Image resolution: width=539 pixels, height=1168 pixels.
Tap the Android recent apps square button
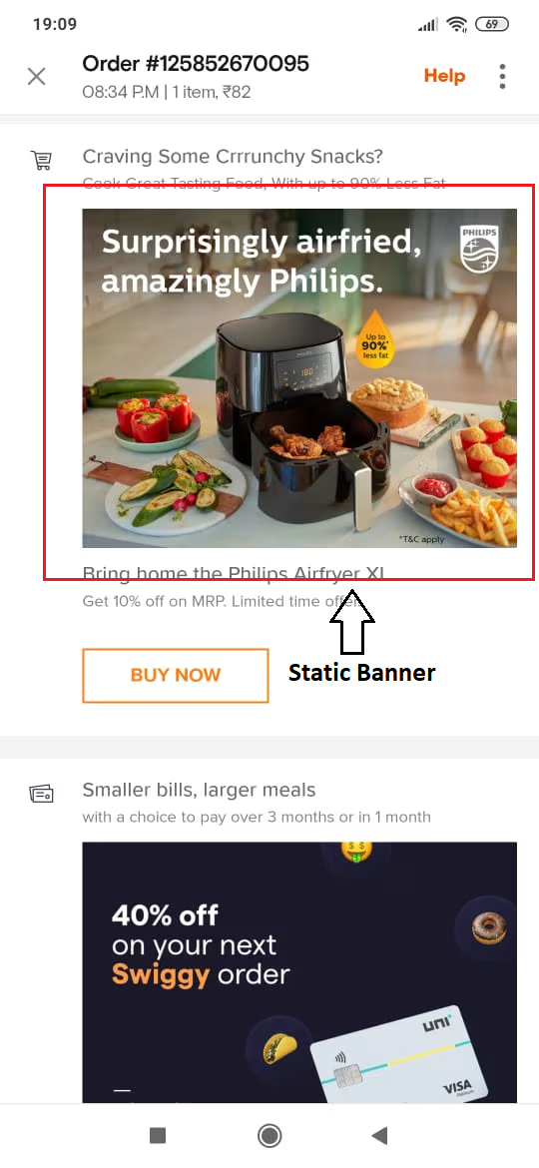coord(157,1135)
